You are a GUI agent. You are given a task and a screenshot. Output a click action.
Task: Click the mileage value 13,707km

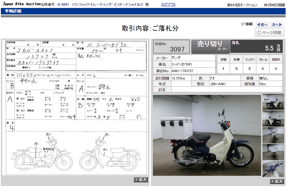coord(178,78)
